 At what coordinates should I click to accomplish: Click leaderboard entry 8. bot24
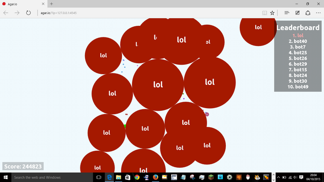298,75
